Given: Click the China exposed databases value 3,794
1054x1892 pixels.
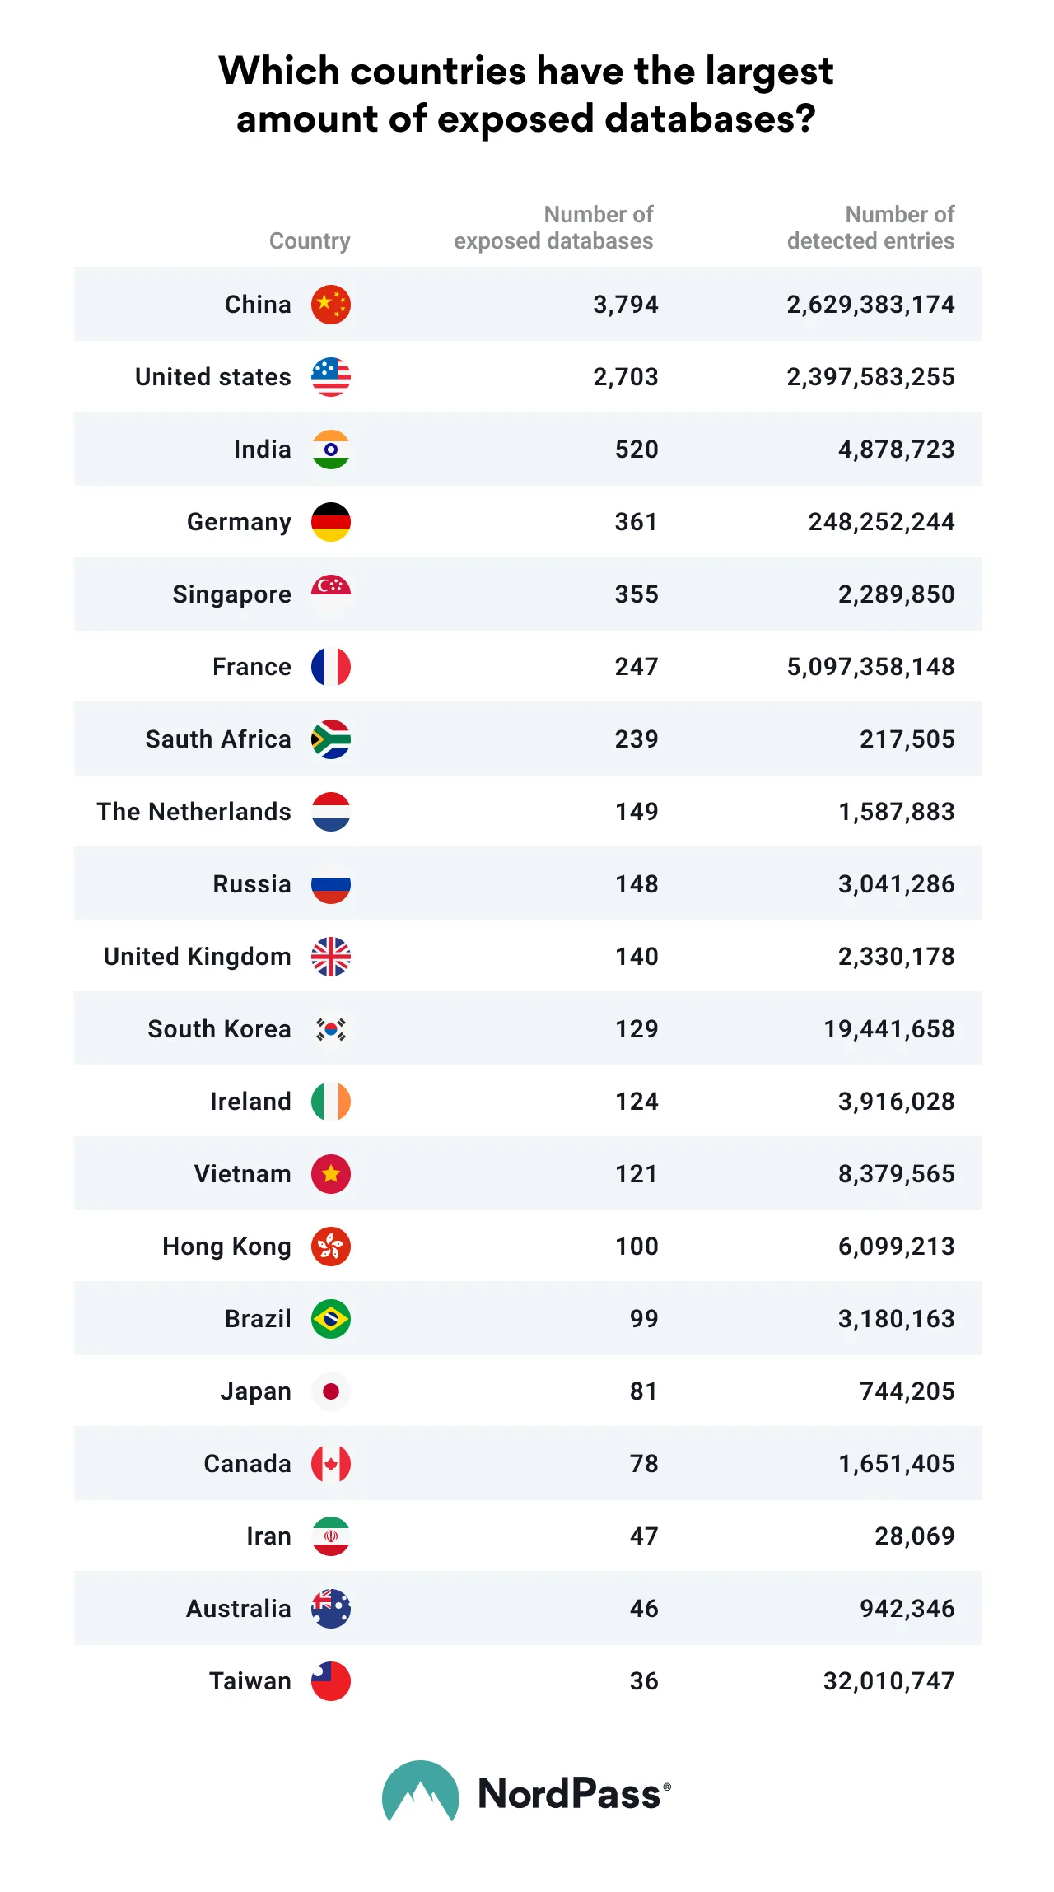Looking at the screenshot, I should 626,305.
